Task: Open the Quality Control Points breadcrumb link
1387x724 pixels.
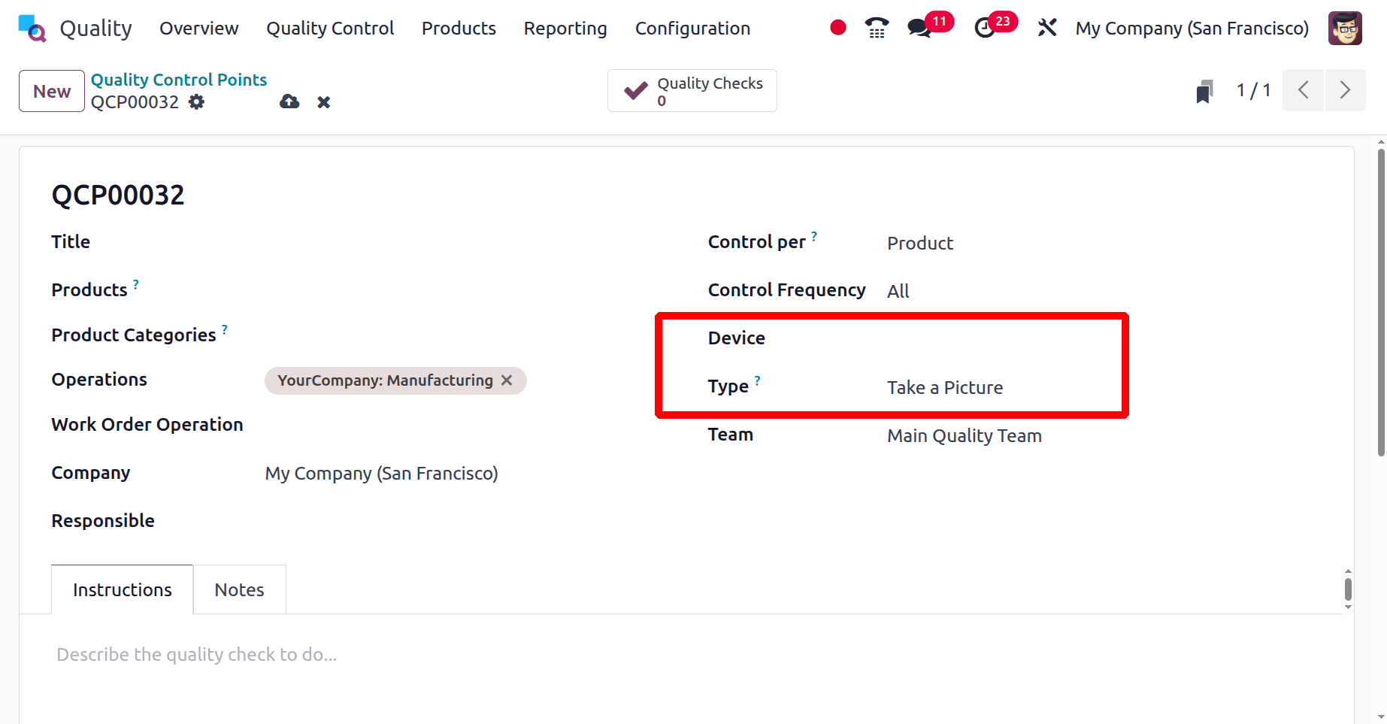Action: (x=178, y=79)
